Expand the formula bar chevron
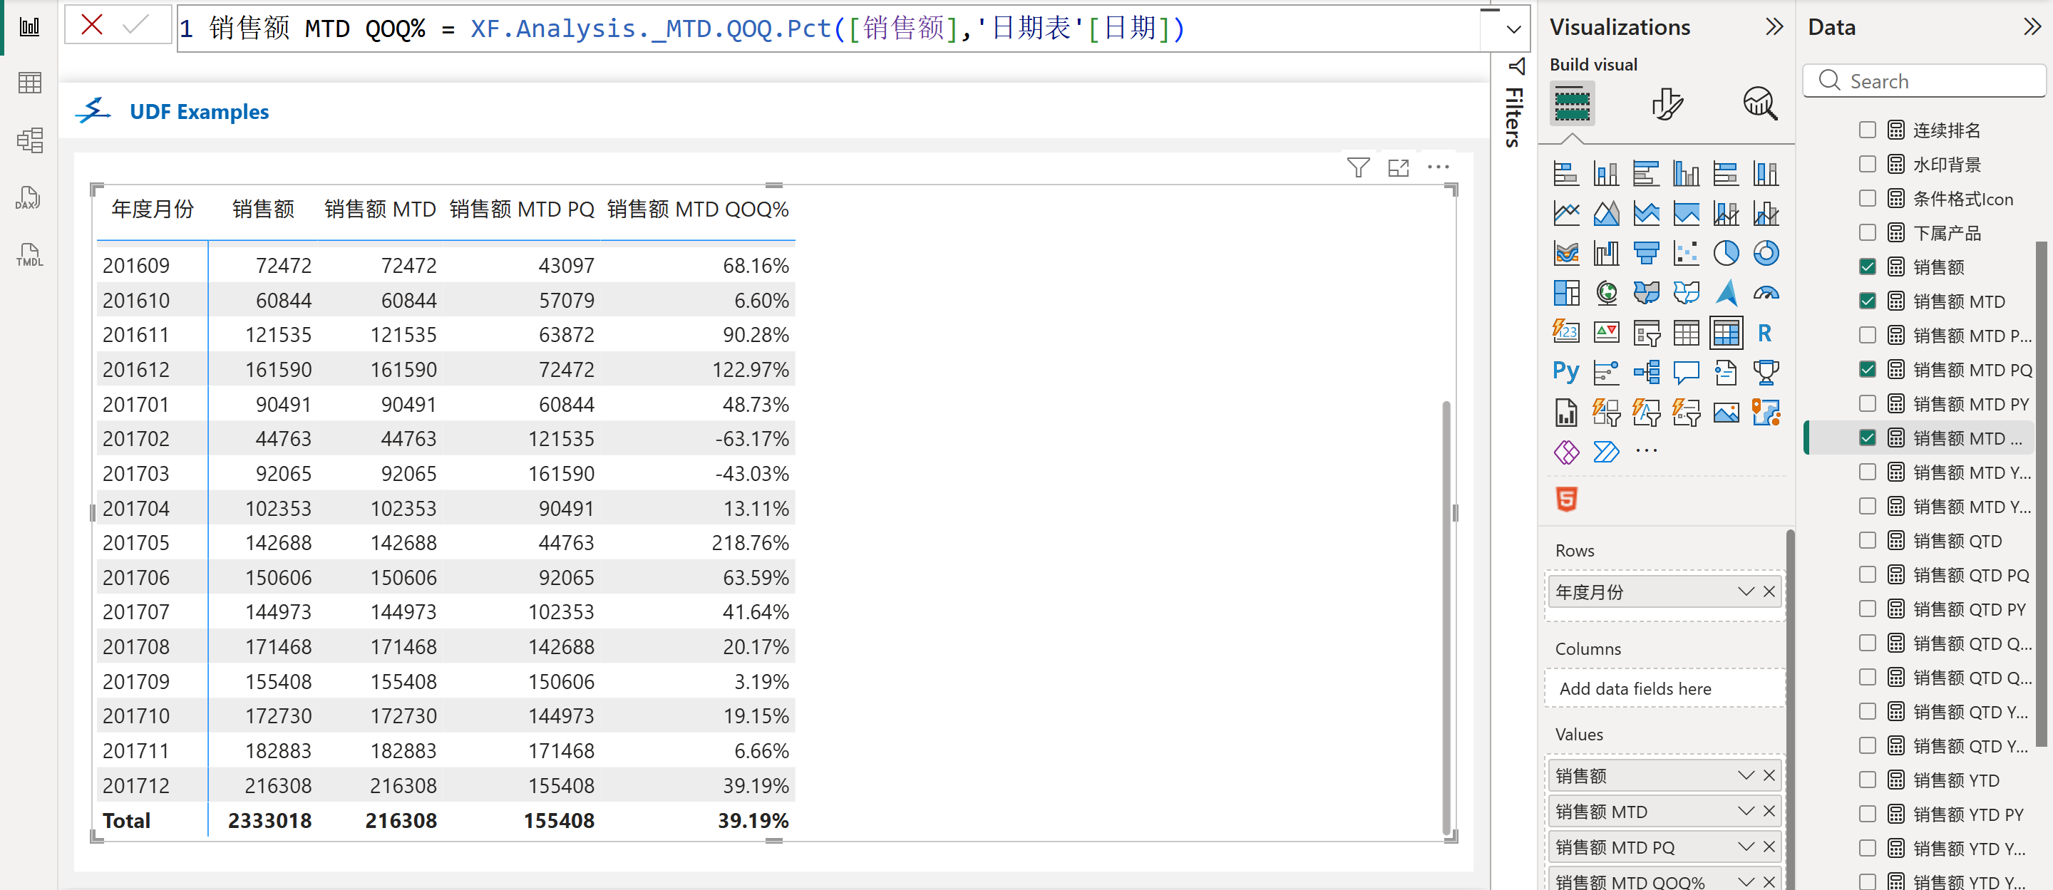Image resolution: width=2053 pixels, height=890 pixels. click(x=1513, y=29)
